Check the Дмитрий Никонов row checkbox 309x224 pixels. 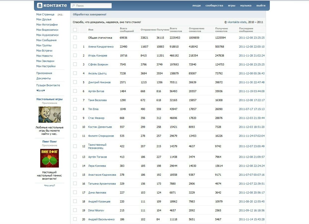tap(75, 82)
